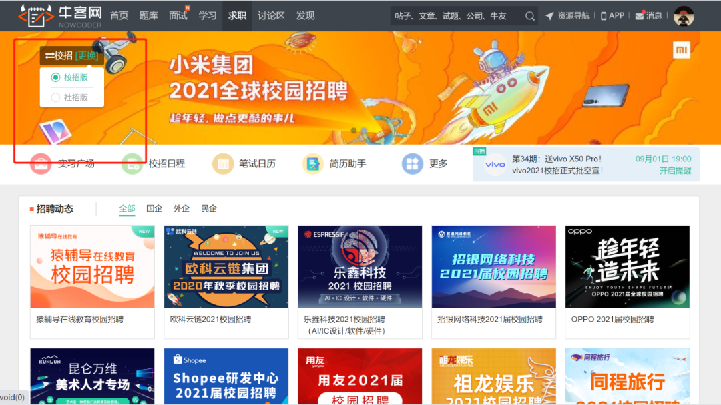Image resolution: width=721 pixels, height=405 pixels.
Task: Open 校招日程 schedule icon
Action: pos(132,163)
